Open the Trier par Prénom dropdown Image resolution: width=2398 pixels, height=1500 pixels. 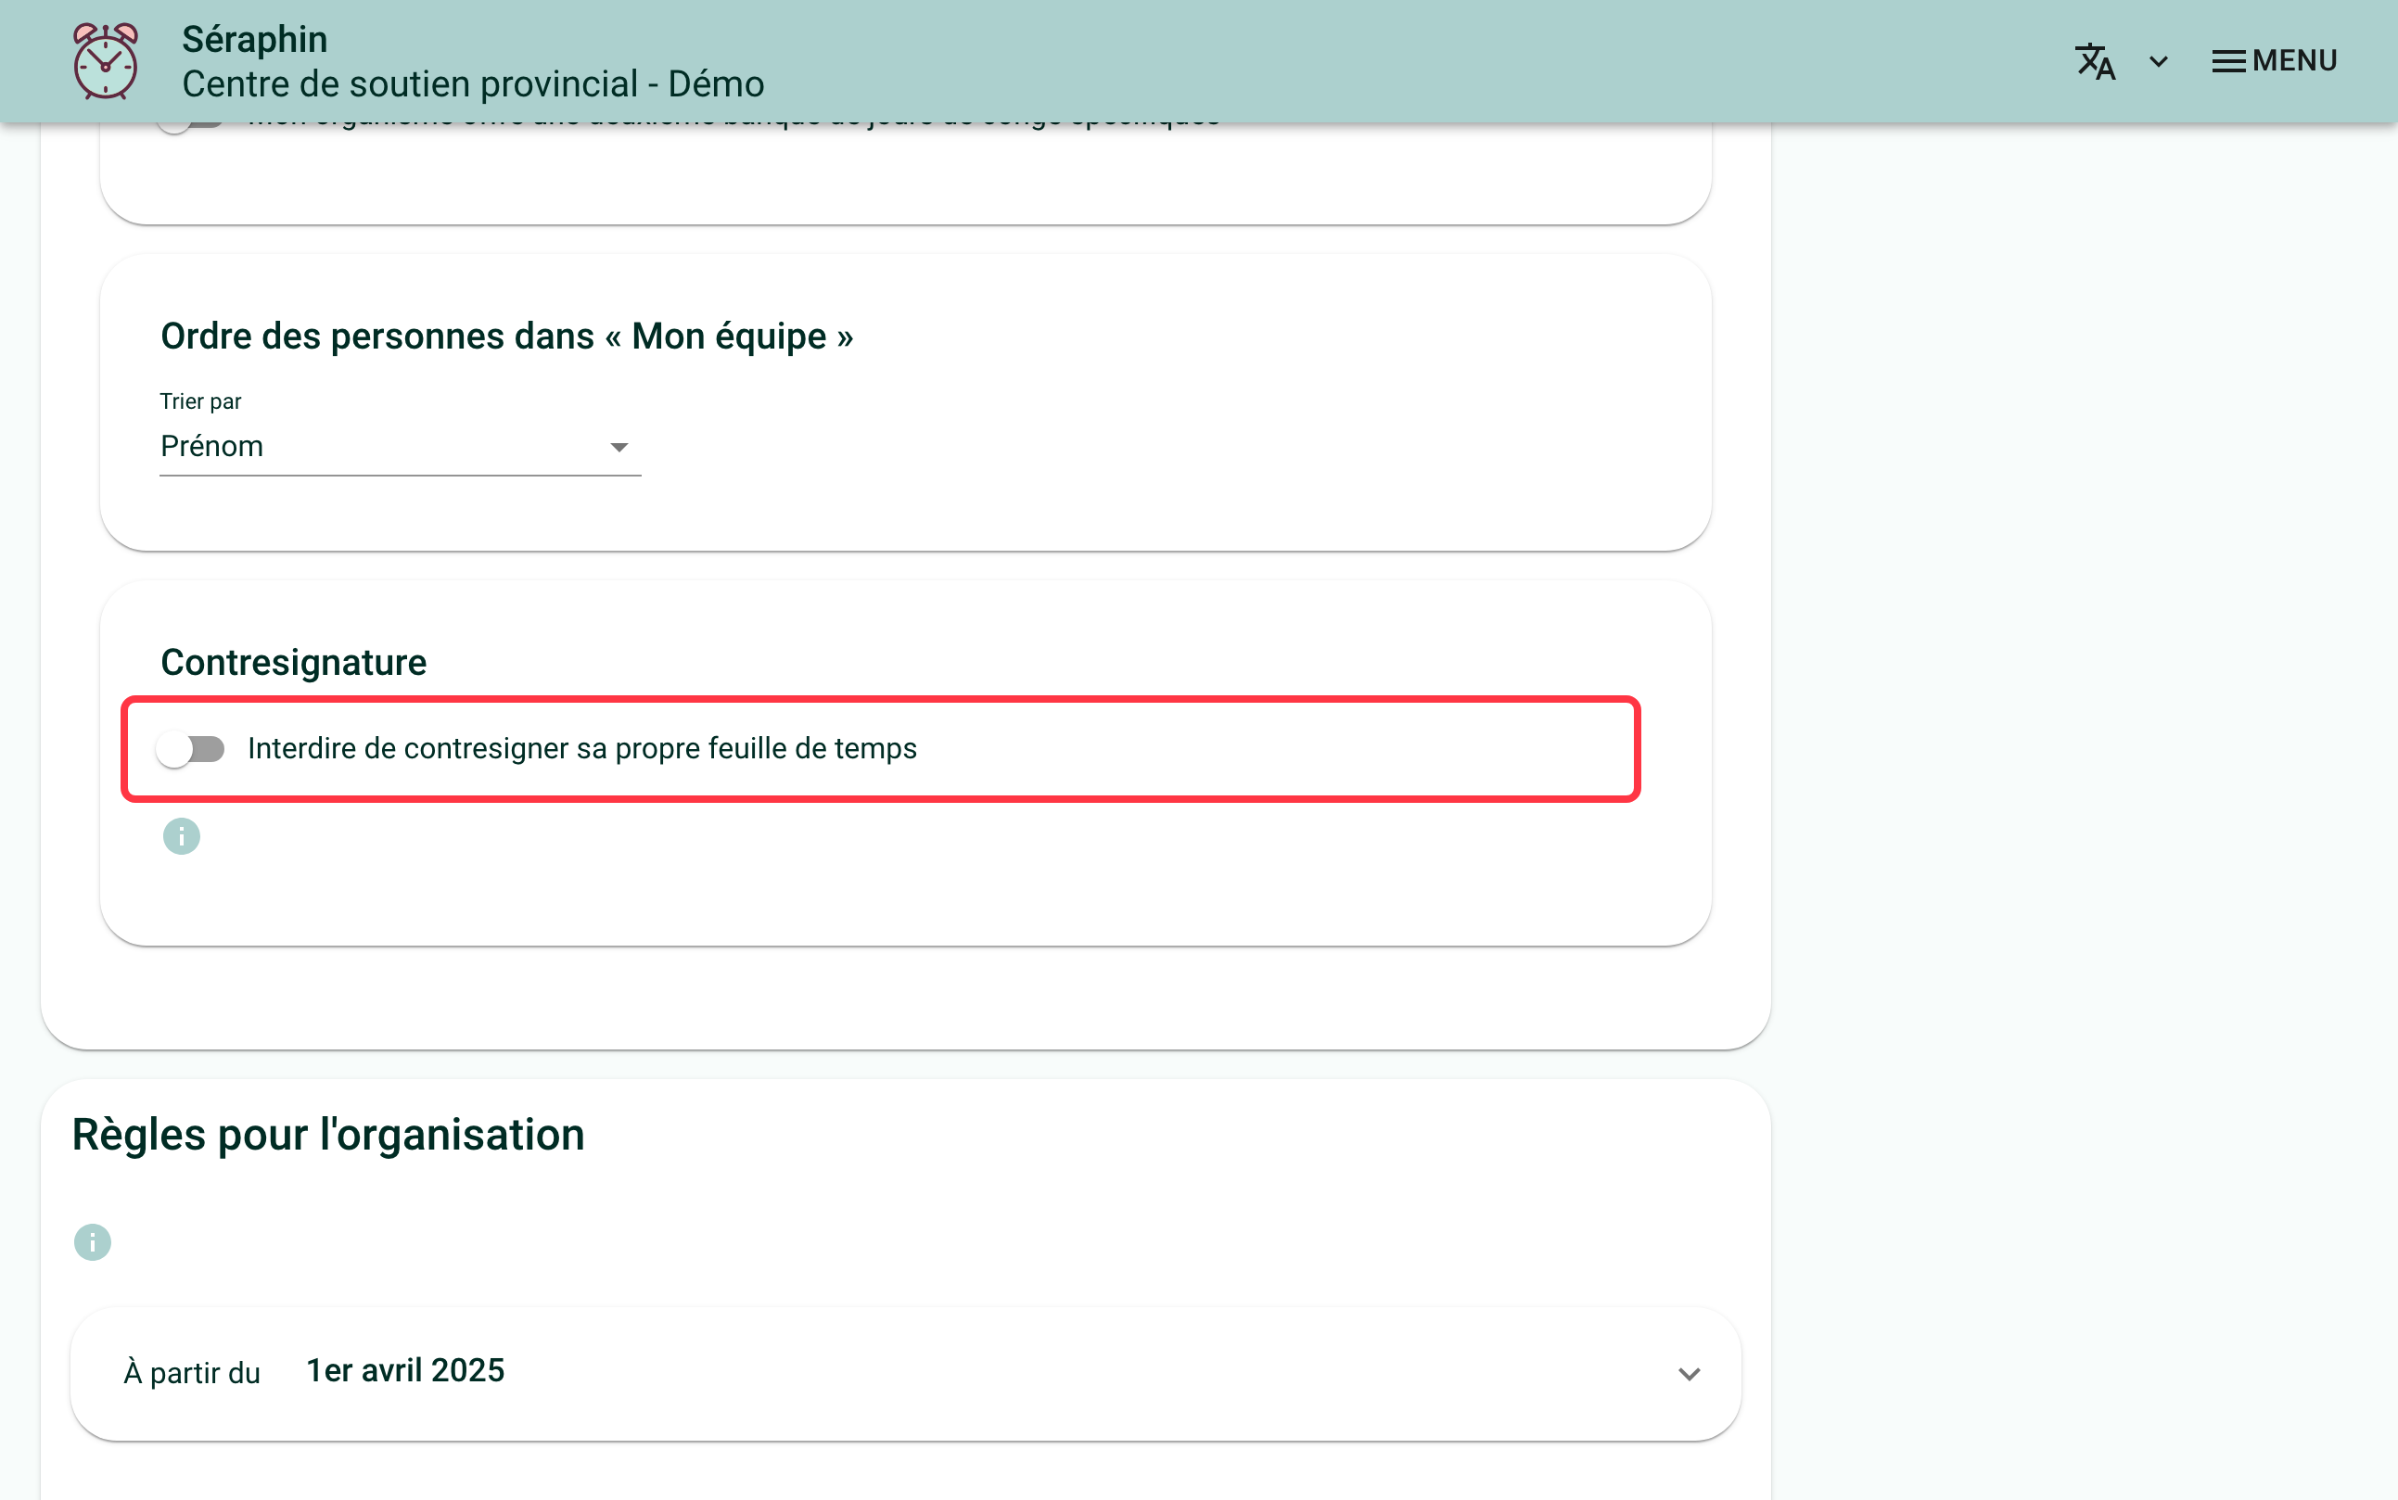400,447
